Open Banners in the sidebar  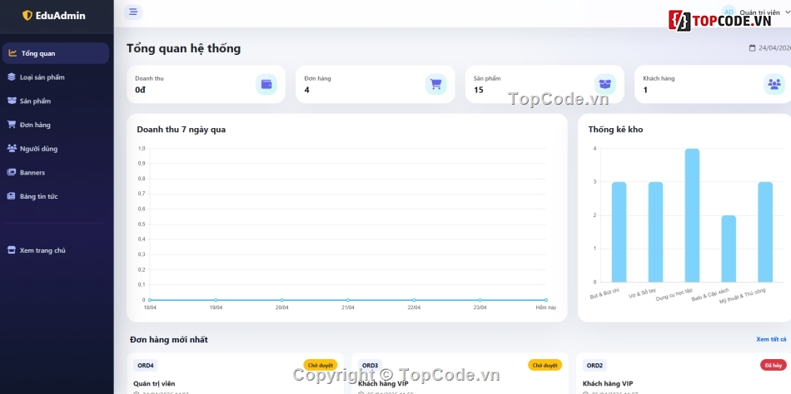56,172
